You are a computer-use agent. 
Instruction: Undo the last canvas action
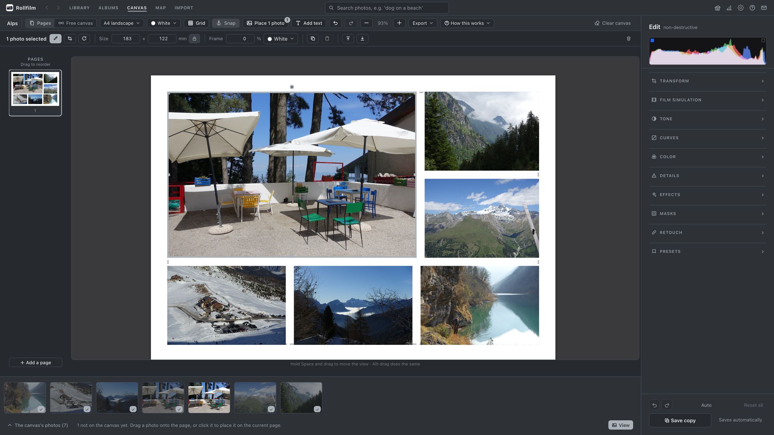336,23
